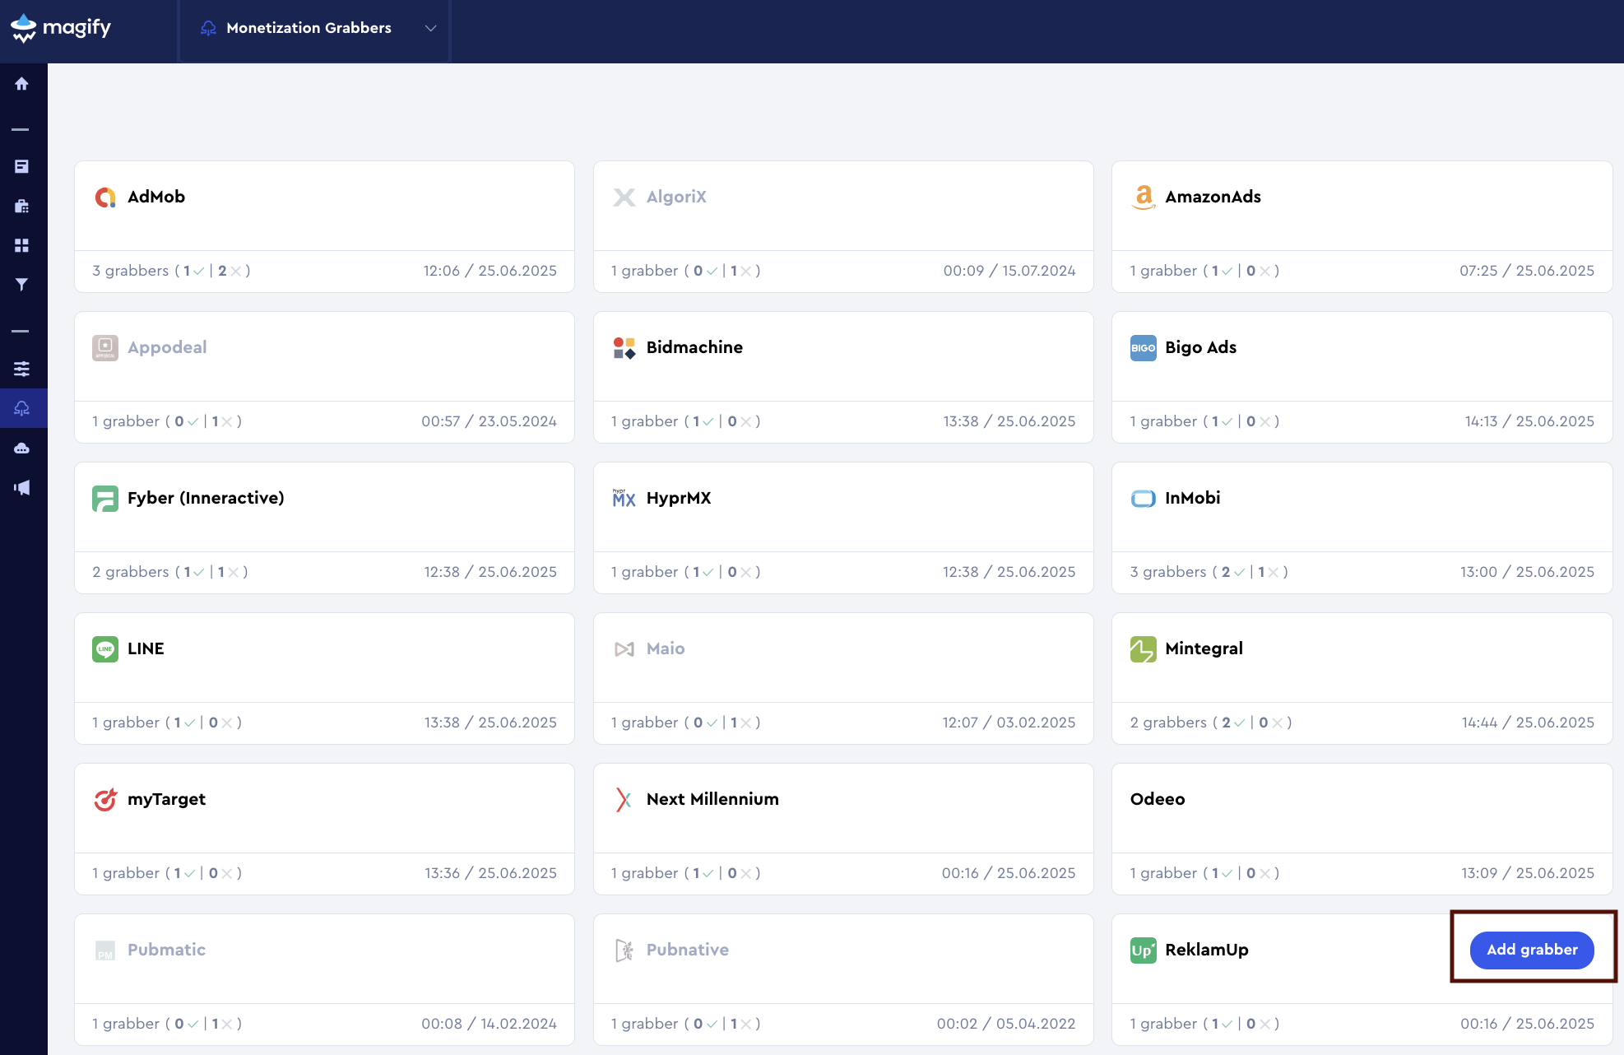Viewport: 1624px width, 1055px height.
Task: Open the funnel filter sidebar icon
Action: point(22,285)
